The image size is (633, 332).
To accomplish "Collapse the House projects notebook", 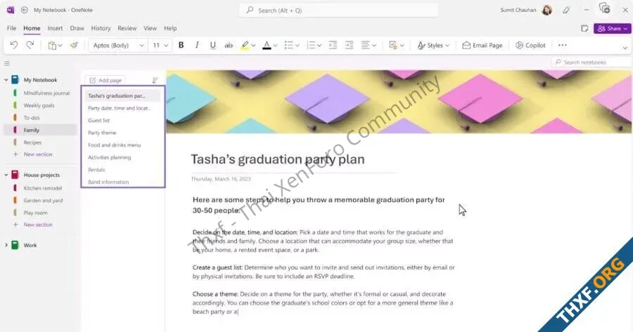I will 7,175.
